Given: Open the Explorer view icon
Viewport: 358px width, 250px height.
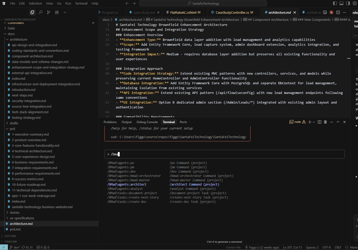Looking at the screenshot, I should (32, 12).
